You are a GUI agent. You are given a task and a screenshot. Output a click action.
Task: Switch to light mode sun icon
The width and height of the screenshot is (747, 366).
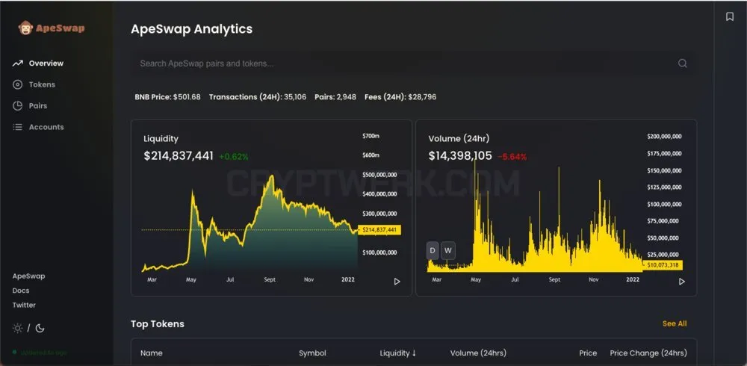[18, 328]
